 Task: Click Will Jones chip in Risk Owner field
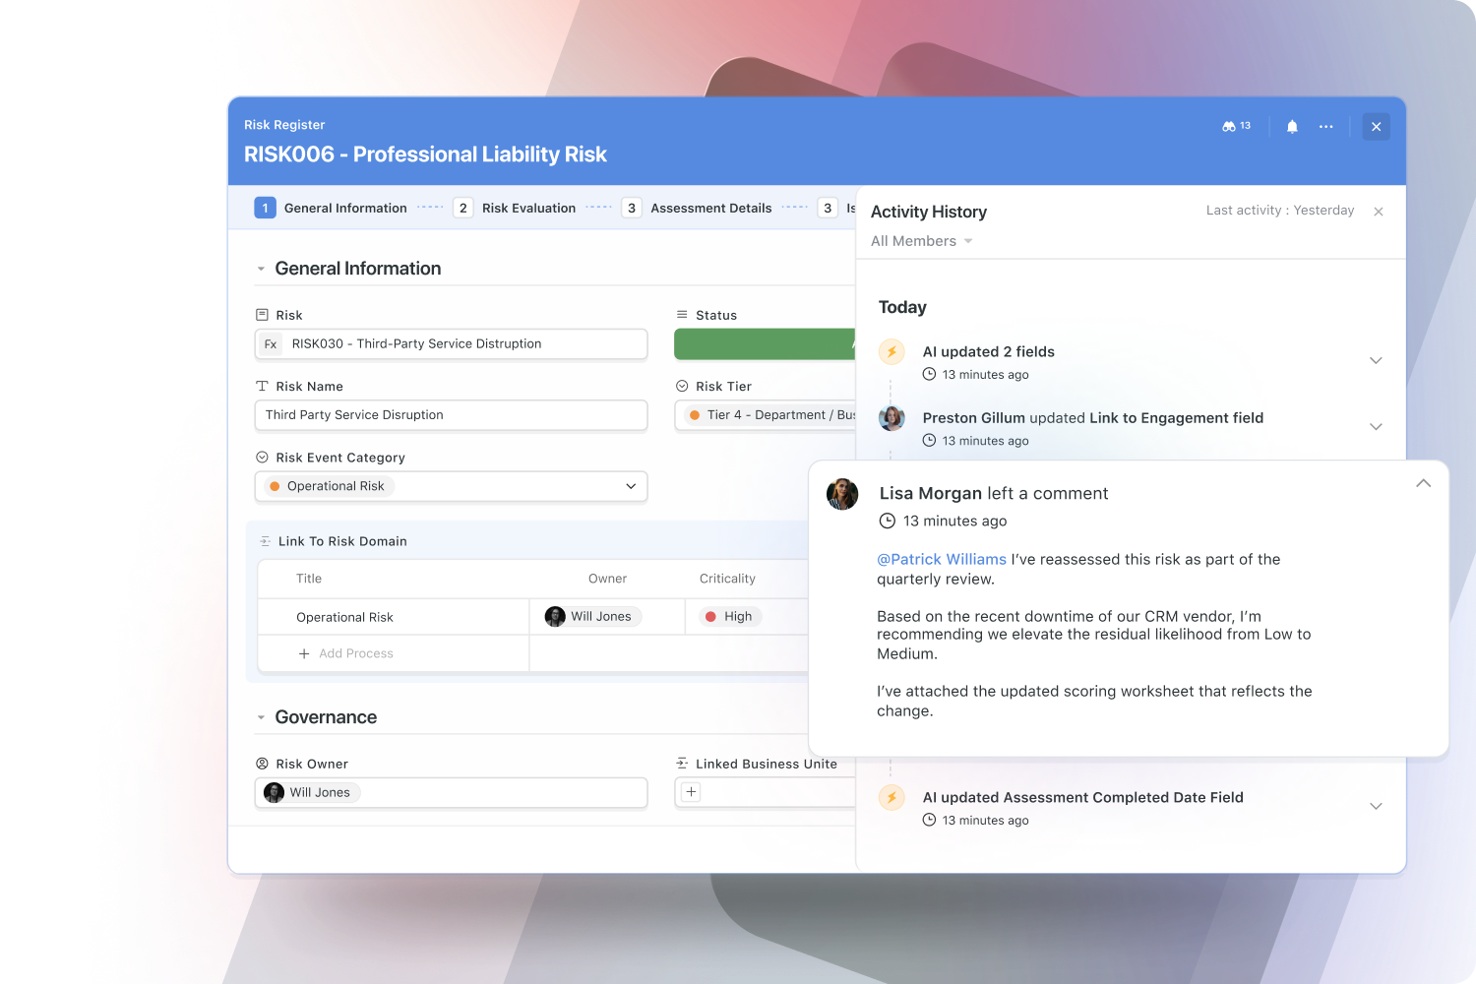point(312,792)
